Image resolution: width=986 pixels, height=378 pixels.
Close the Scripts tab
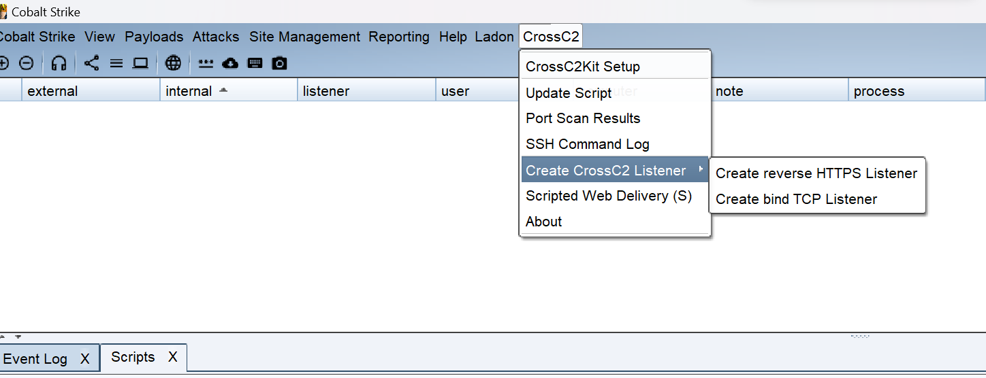pos(173,357)
